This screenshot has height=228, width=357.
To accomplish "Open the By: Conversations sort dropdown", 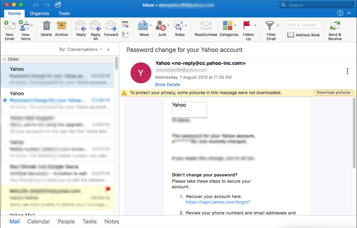I will pyautogui.click(x=81, y=49).
